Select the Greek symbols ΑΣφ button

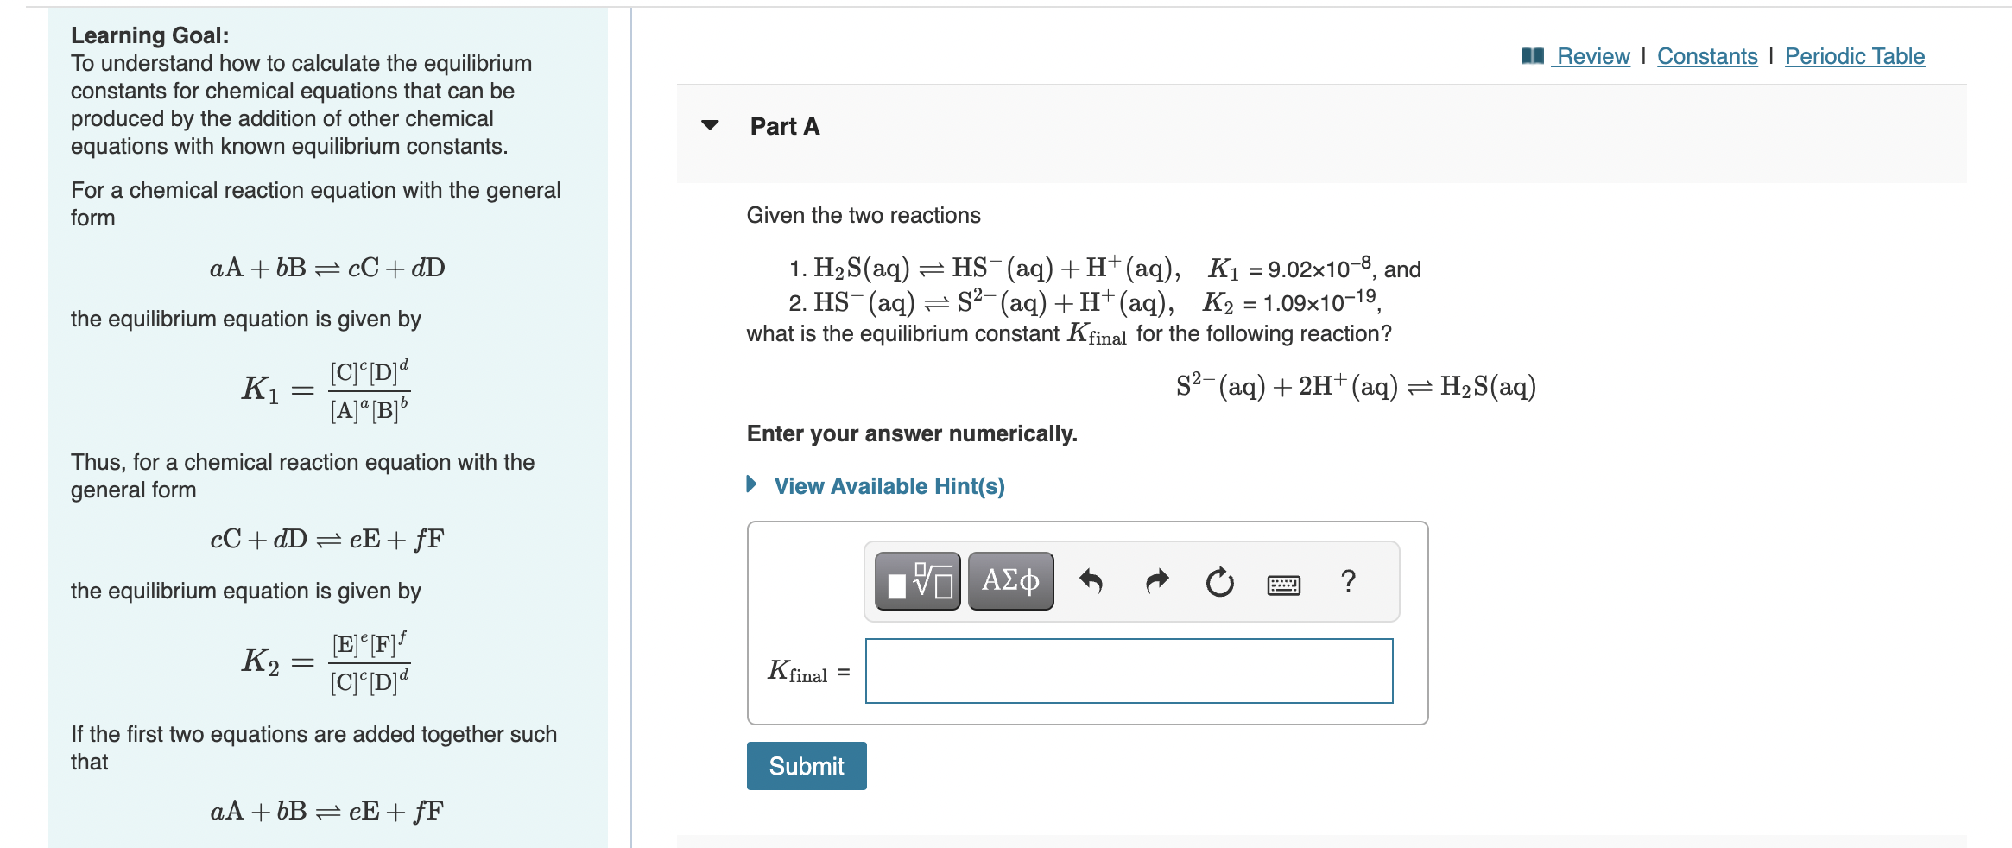(1009, 580)
